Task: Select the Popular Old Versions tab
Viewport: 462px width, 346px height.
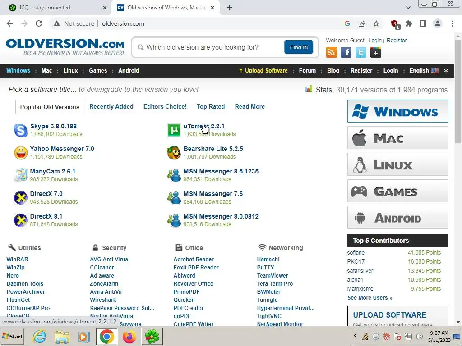Action: (x=50, y=107)
